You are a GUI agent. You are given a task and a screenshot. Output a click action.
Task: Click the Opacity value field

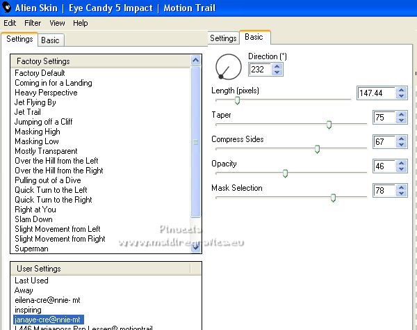pyautogui.click(x=384, y=166)
